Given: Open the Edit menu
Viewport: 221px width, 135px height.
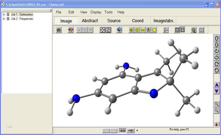Looking at the screenshot, I should point(71,12).
